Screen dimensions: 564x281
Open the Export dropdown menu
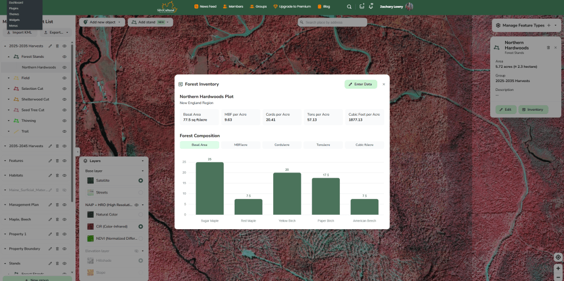click(55, 33)
